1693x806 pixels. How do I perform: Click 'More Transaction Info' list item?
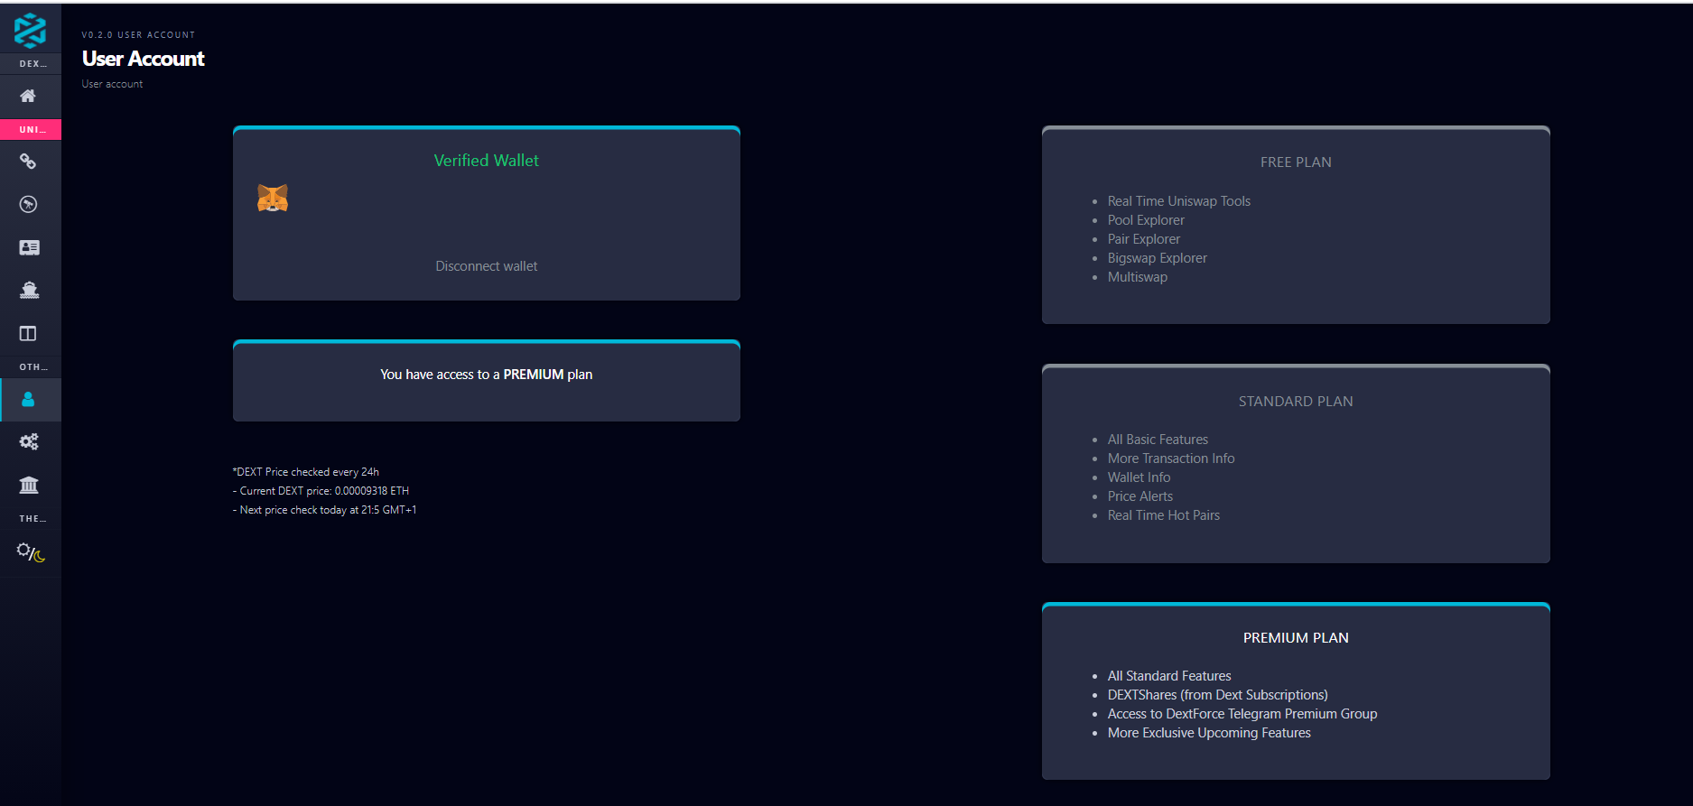coord(1171,459)
